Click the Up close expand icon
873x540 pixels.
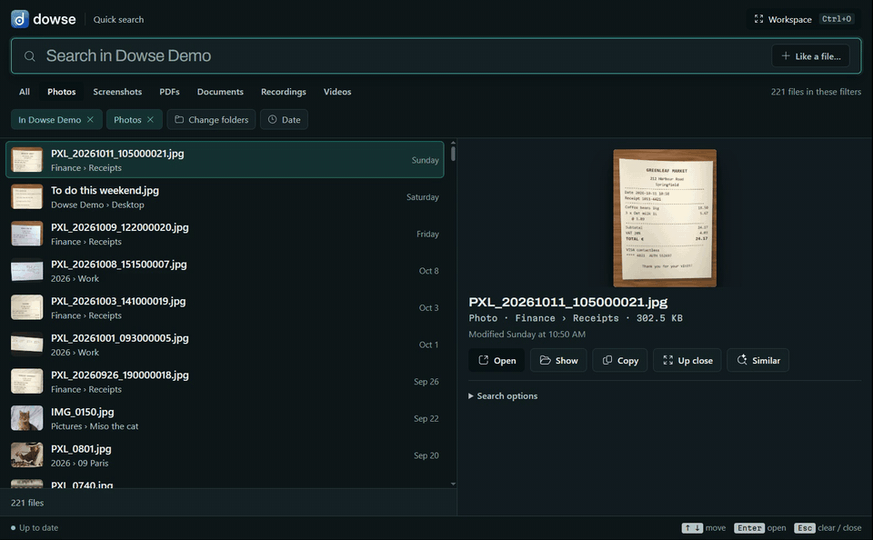coord(668,360)
